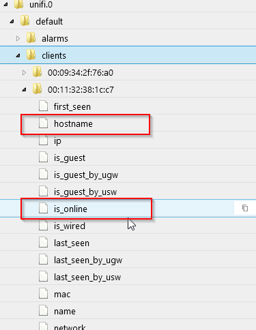Select the 00:09:34:2f:76:a0 label
Viewport: 256px width, 330px height.
(81, 73)
